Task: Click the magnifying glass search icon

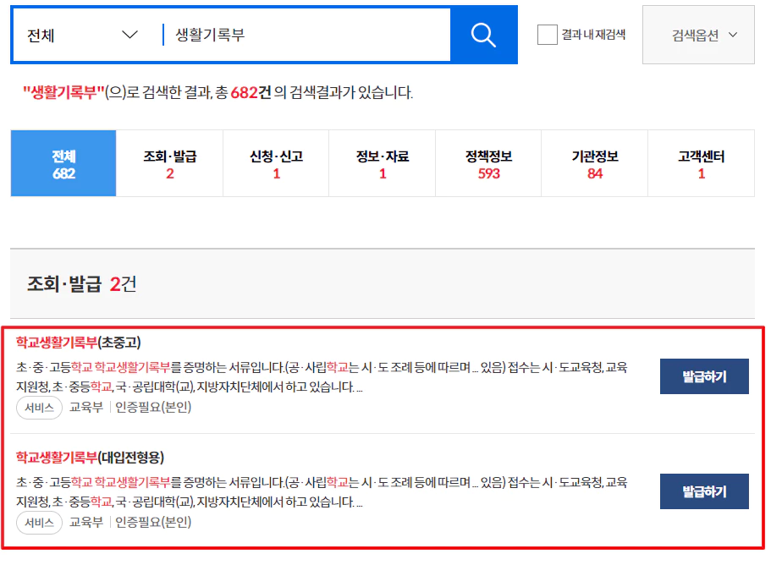Action: coord(482,35)
